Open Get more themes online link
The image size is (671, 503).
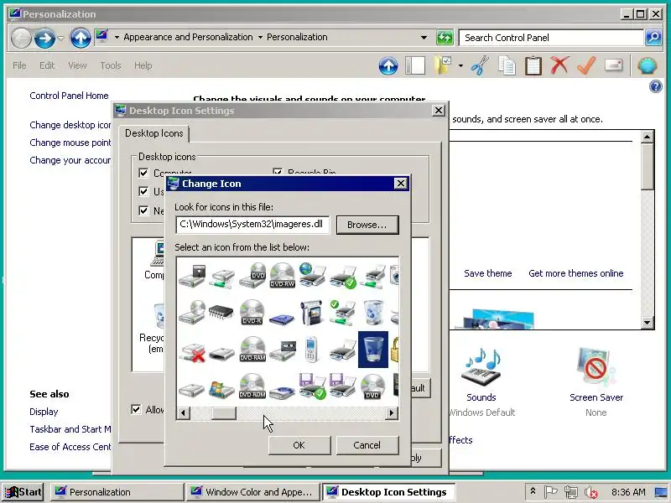(x=576, y=273)
